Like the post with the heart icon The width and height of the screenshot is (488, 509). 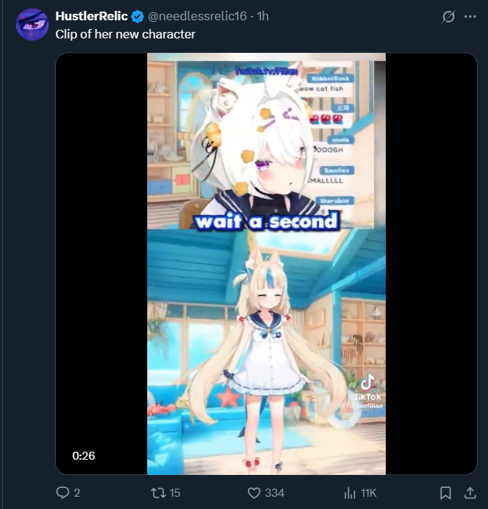click(254, 493)
